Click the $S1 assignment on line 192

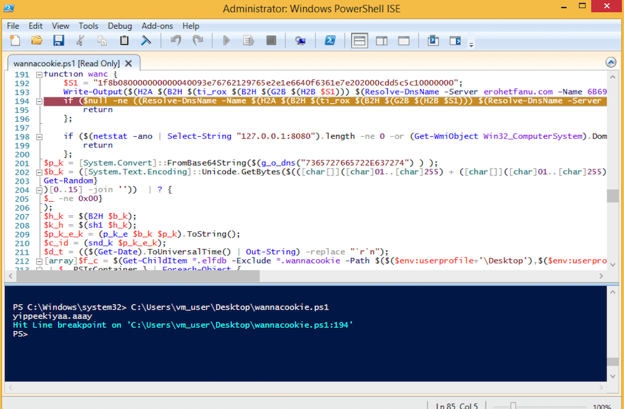point(263,83)
